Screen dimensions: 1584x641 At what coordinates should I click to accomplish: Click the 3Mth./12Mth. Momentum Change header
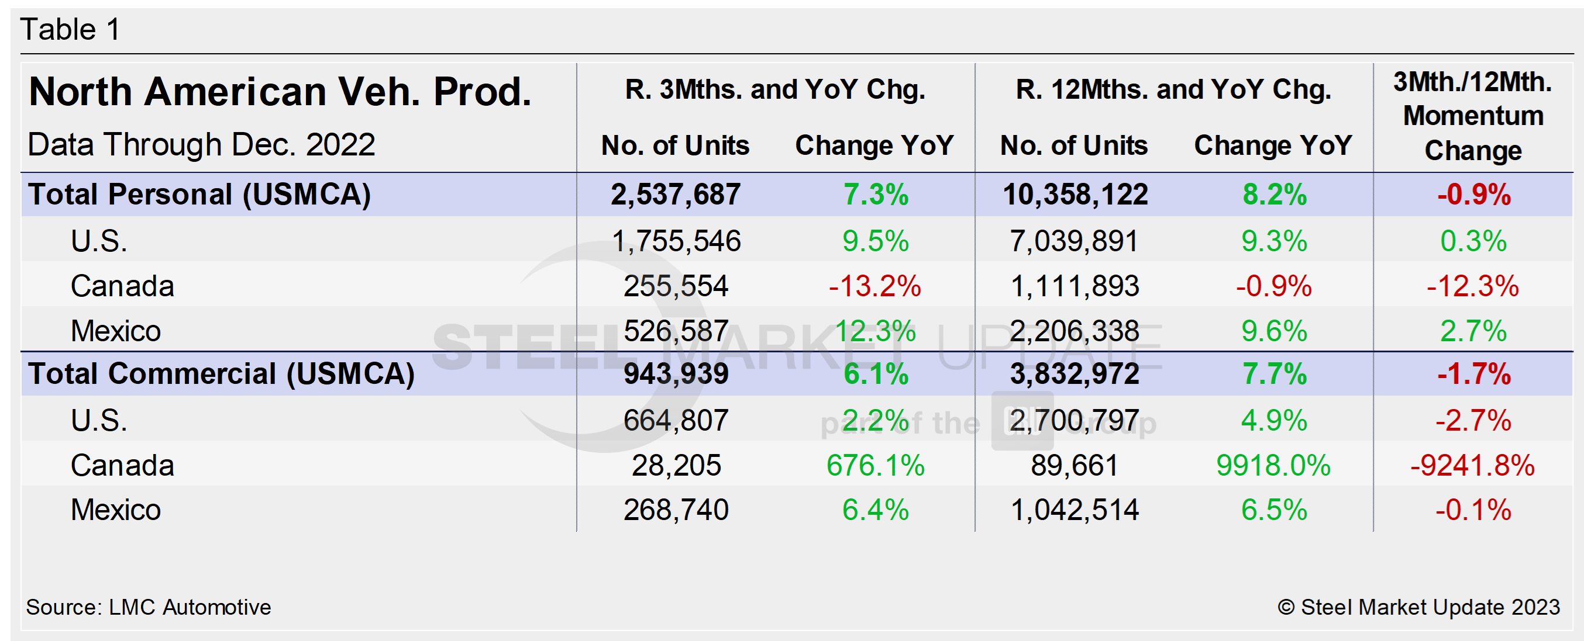pos(1473,116)
